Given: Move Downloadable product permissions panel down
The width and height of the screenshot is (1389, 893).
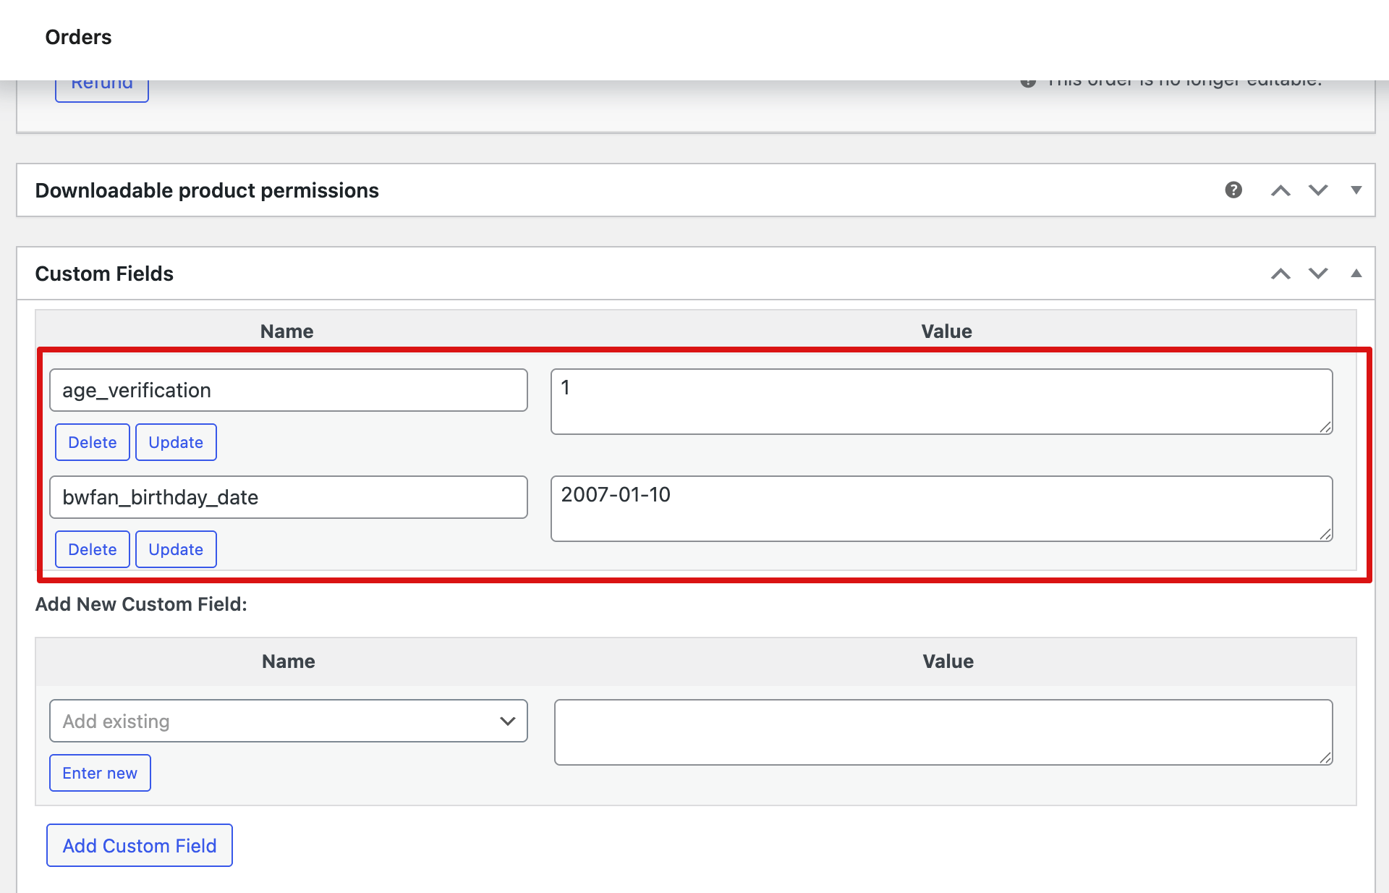Looking at the screenshot, I should click(x=1318, y=190).
